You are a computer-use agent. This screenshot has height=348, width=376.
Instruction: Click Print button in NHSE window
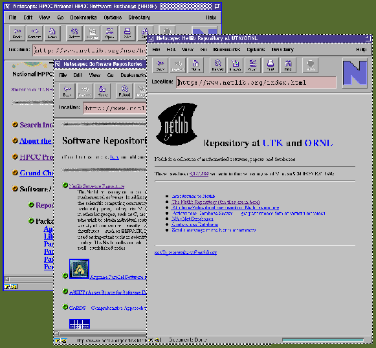tap(127, 33)
